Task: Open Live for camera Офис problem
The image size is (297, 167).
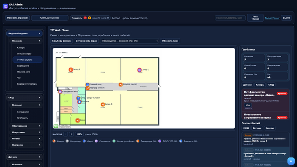Action: pos(248,105)
